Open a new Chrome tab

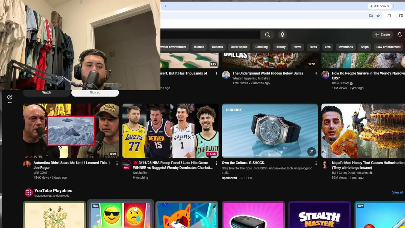click(x=165, y=6)
